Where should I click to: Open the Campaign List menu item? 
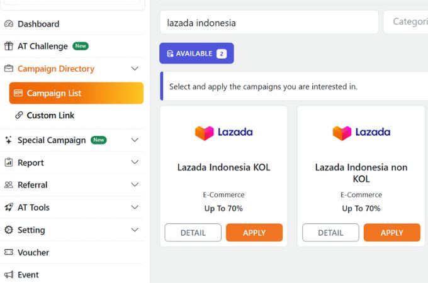[x=76, y=93]
